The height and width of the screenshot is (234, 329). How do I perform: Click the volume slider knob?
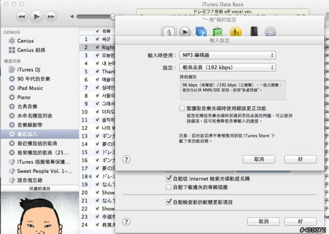113,16
